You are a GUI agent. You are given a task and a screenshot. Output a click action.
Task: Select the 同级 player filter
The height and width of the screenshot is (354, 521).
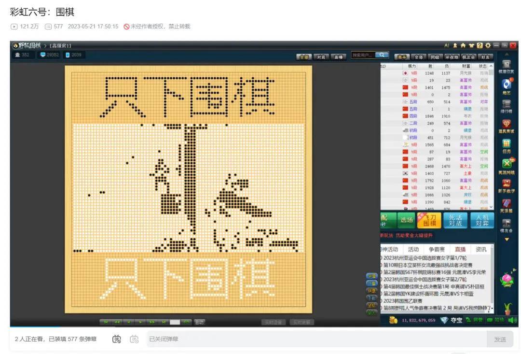(x=435, y=57)
